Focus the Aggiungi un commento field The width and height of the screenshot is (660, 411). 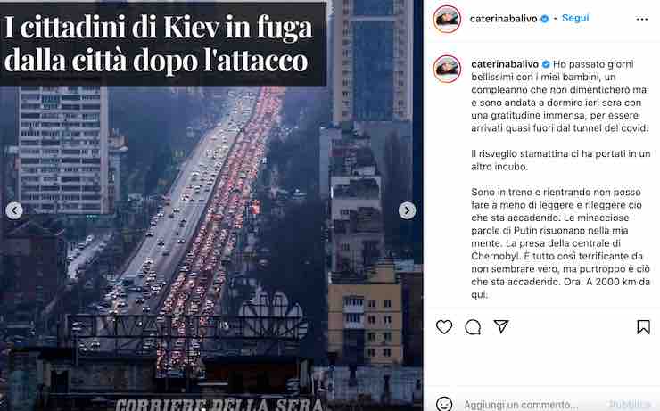tap(532, 405)
